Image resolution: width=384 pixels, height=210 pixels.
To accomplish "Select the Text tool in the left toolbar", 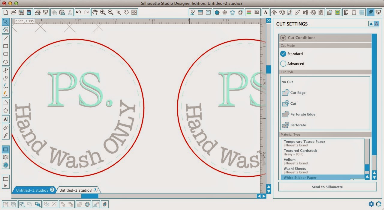I will tap(5, 119).
